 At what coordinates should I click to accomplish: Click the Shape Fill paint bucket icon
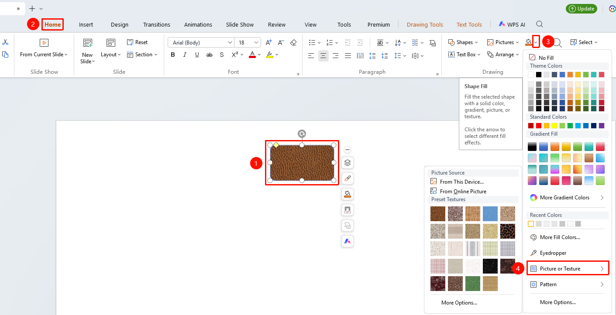[x=529, y=42]
